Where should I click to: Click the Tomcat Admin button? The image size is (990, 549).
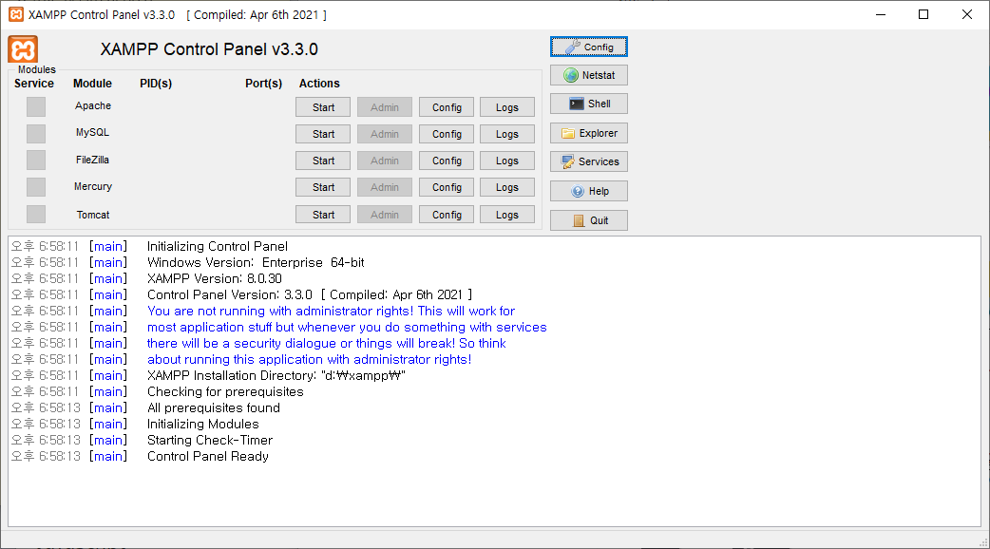385,215
